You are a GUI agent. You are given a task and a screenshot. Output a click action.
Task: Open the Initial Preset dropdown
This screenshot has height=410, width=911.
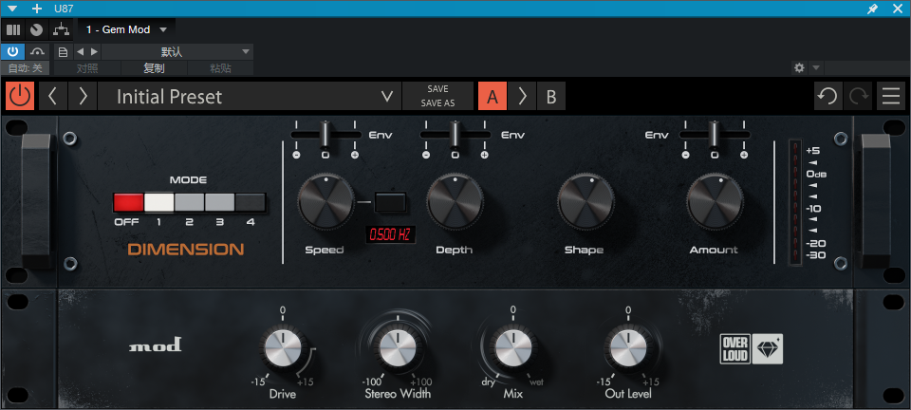250,96
